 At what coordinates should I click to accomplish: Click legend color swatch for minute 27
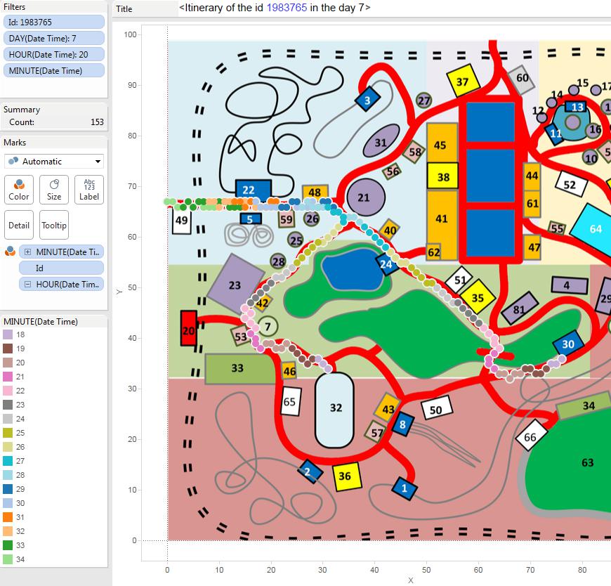pos(9,461)
